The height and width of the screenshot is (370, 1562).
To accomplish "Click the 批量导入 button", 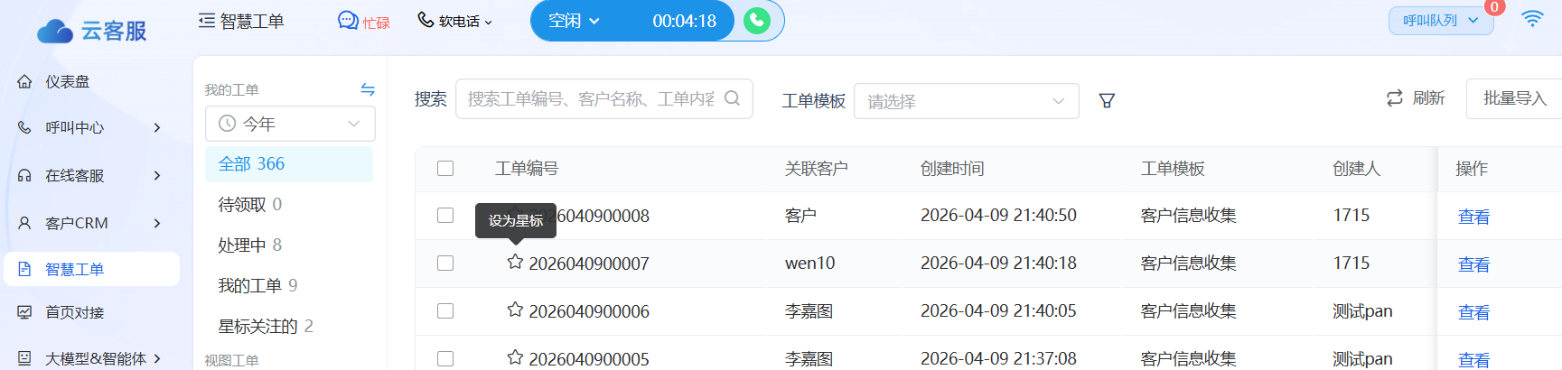I will pos(1514,98).
